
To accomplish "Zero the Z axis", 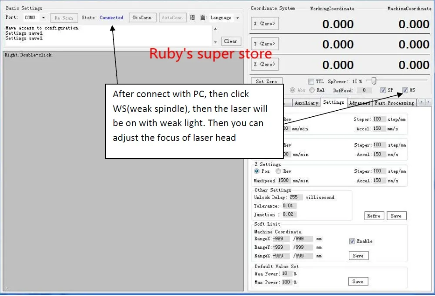I will 264,64.
